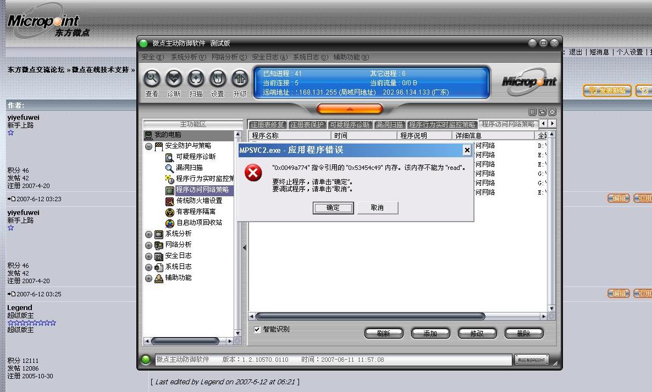Click the 时间 column header
The width and height of the screenshot is (652, 392).
click(x=364, y=135)
